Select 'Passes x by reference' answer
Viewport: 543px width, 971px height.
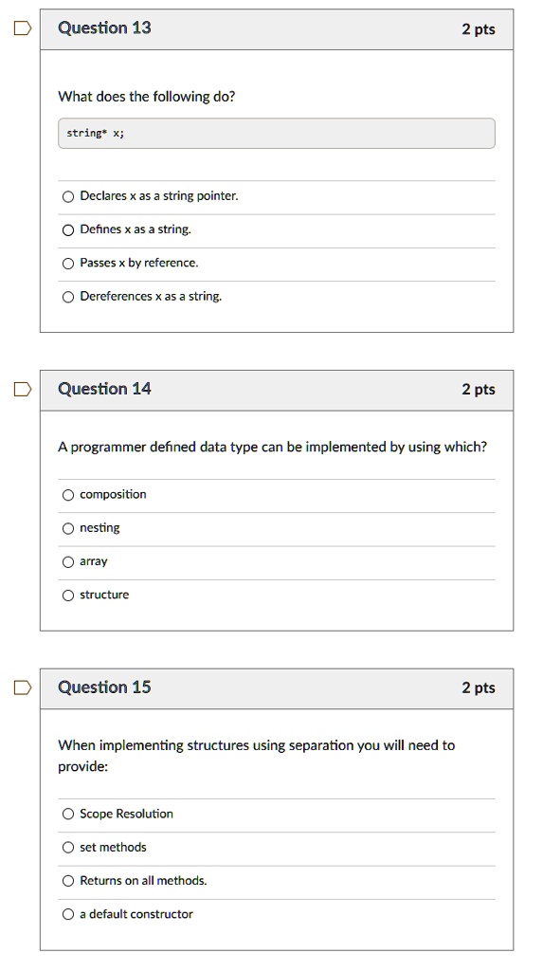pos(68,264)
